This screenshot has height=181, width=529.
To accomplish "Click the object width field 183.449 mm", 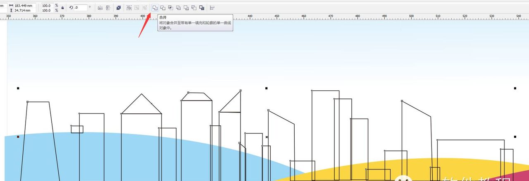I will [x=25, y=5].
